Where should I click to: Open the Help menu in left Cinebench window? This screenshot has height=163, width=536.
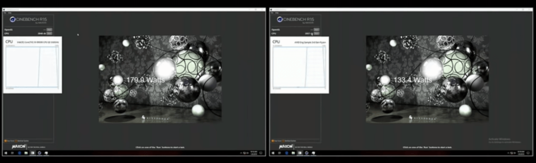point(10,13)
